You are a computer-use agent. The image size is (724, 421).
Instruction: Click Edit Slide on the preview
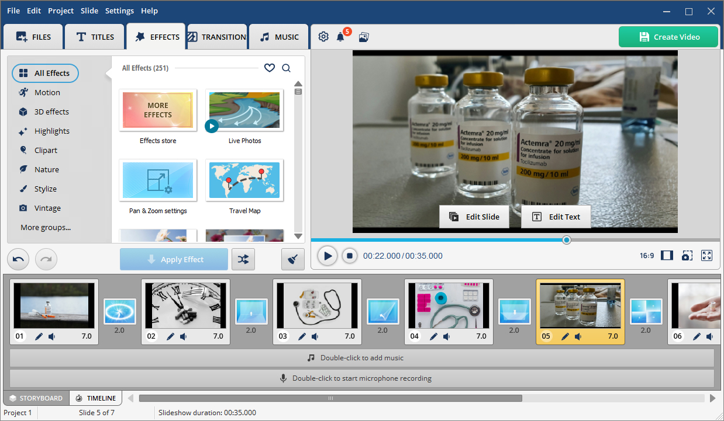coord(474,217)
